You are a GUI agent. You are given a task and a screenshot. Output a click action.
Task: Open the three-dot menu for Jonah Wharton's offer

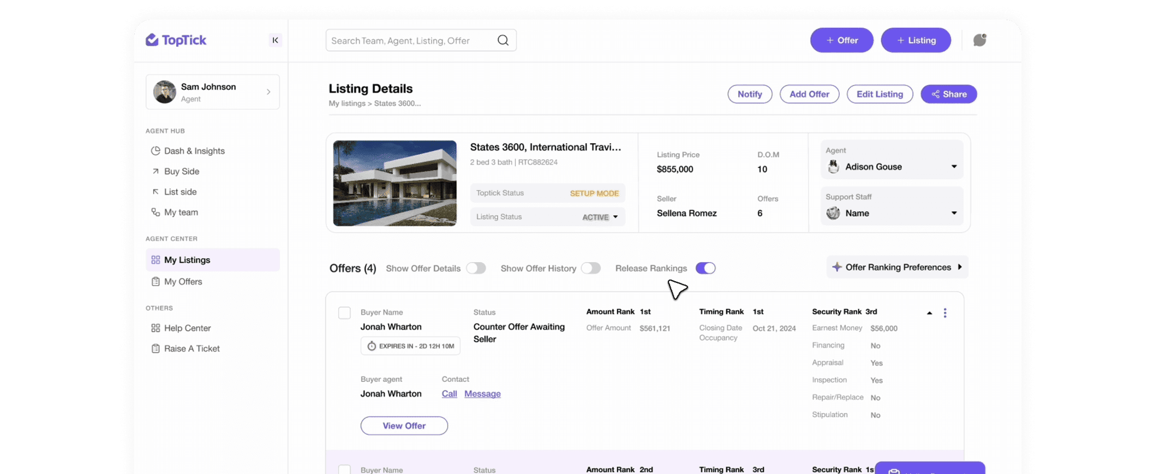click(945, 313)
